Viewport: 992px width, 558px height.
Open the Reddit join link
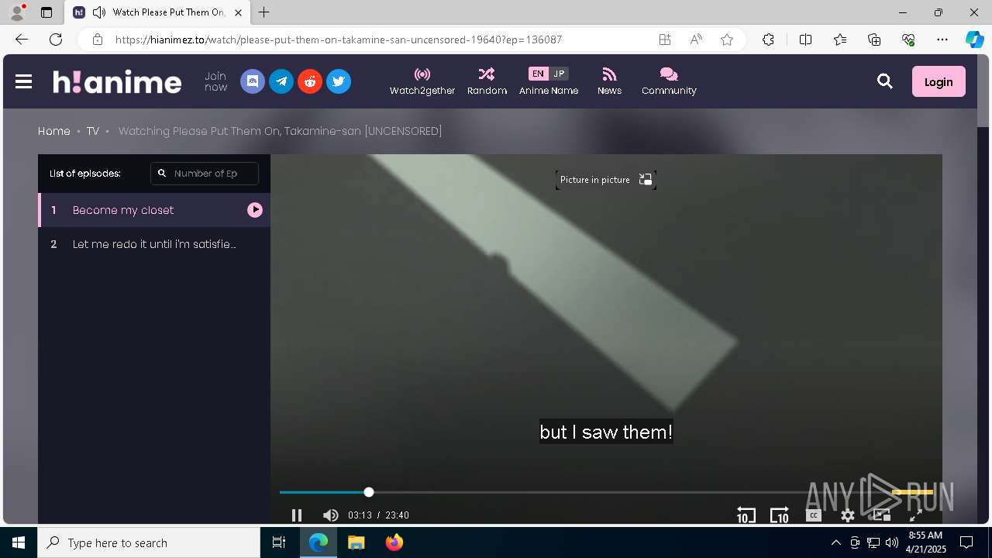(x=310, y=81)
